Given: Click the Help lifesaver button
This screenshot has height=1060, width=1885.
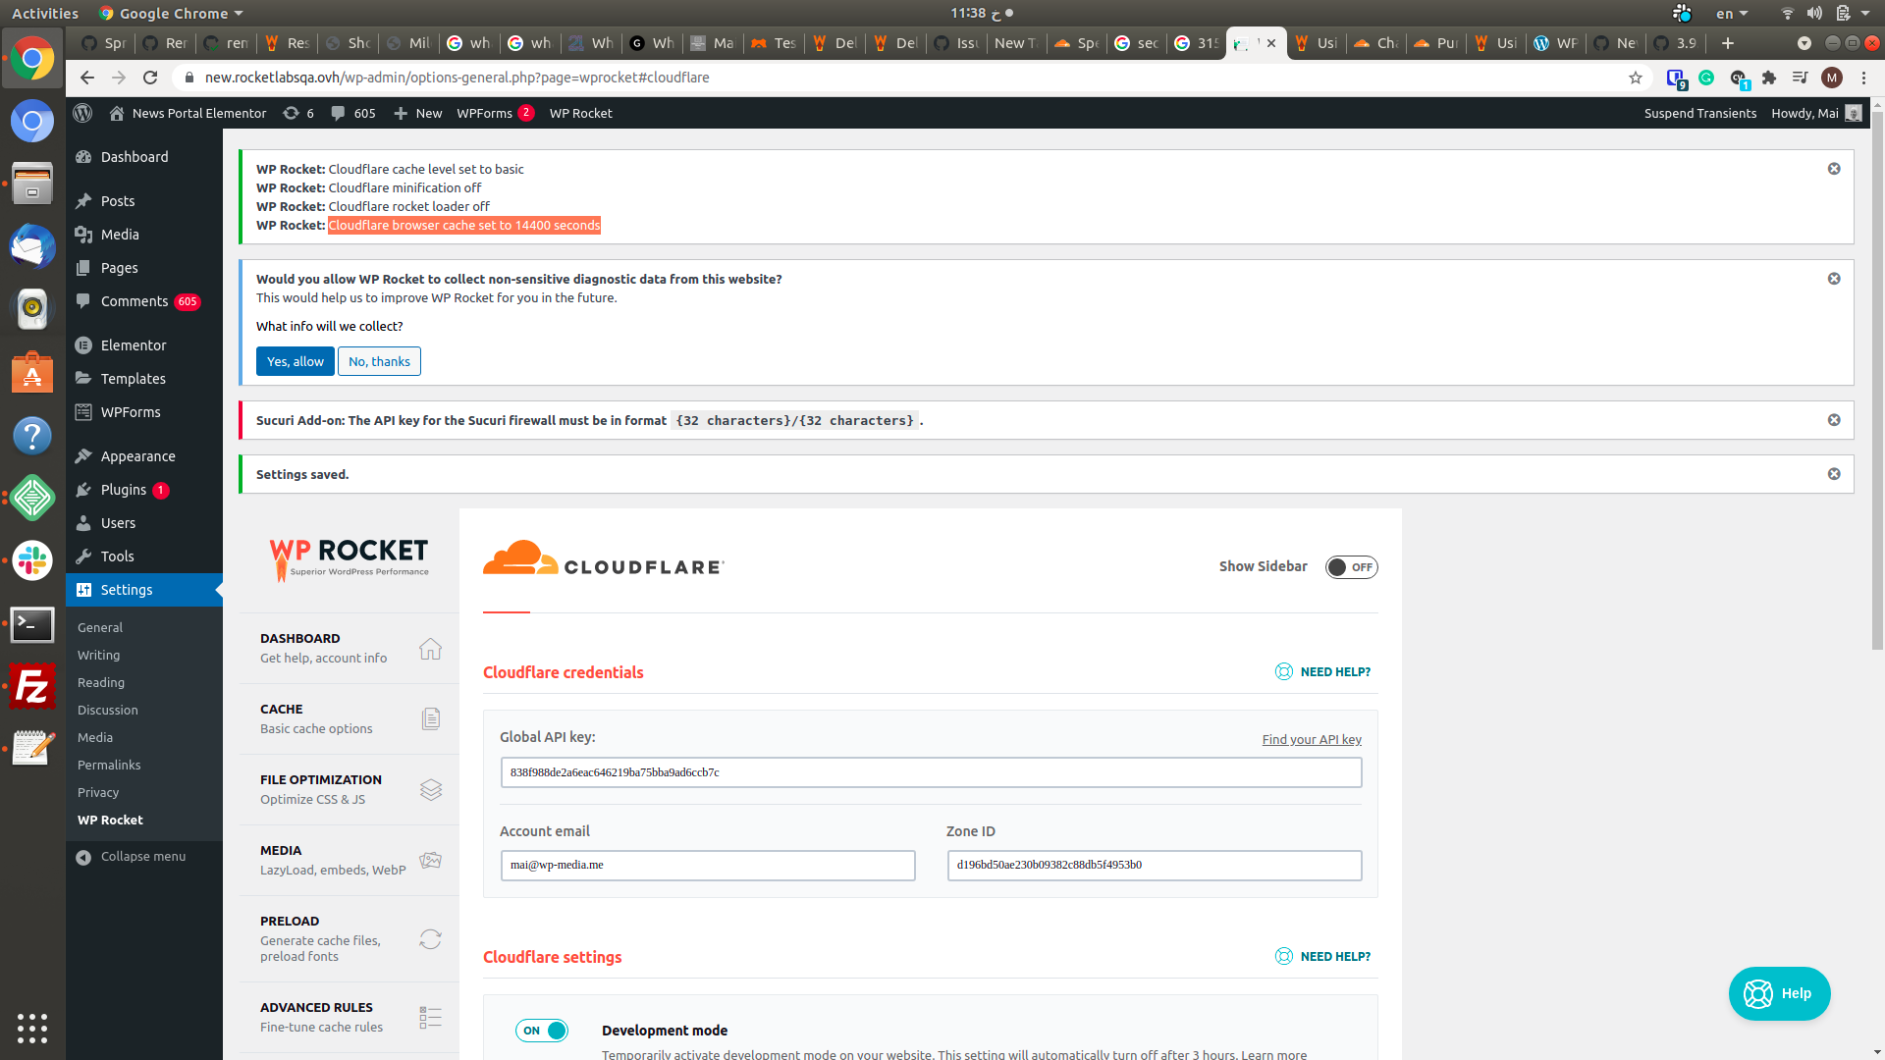Looking at the screenshot, I should click(1778, 993).
